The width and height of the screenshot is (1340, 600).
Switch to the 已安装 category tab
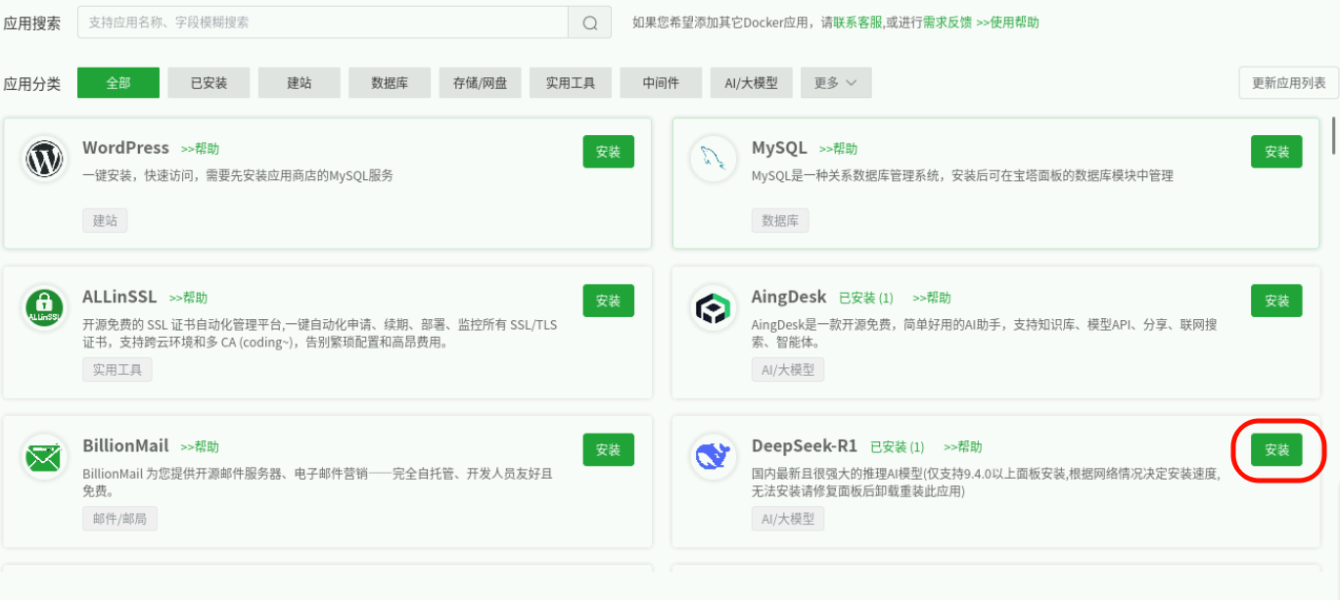[208, 83]
